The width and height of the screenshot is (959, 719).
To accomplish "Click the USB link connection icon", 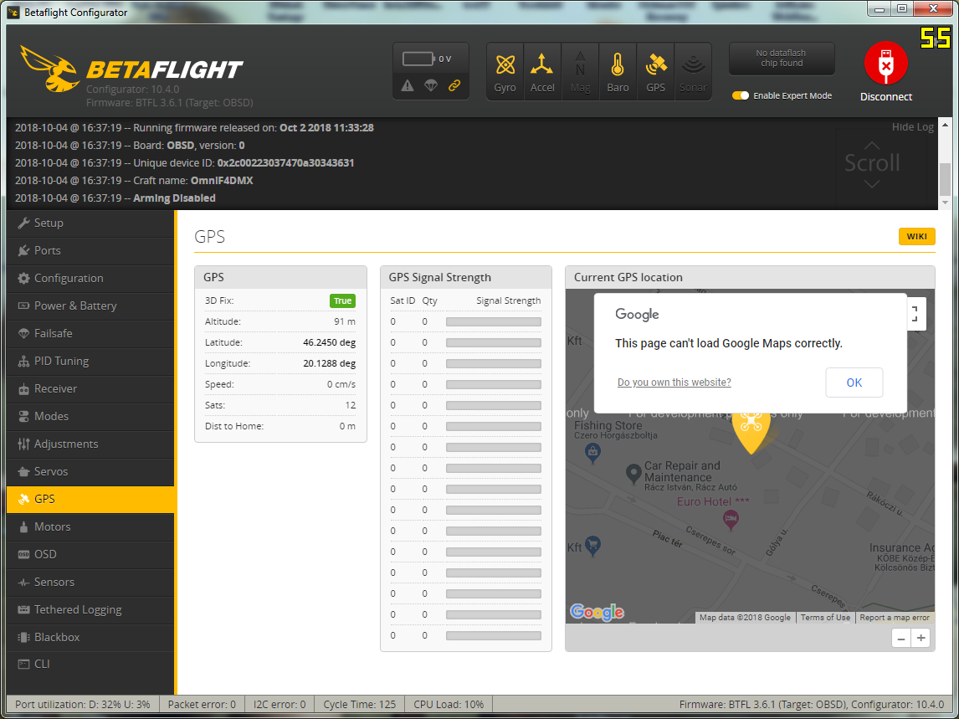I will (454, 85).
